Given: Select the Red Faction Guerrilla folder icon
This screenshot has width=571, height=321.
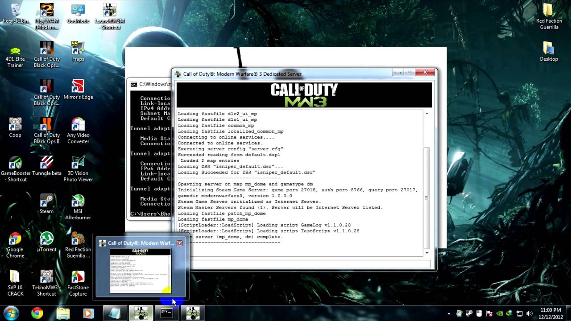Looking at the screenshot, I should (549, 16).
